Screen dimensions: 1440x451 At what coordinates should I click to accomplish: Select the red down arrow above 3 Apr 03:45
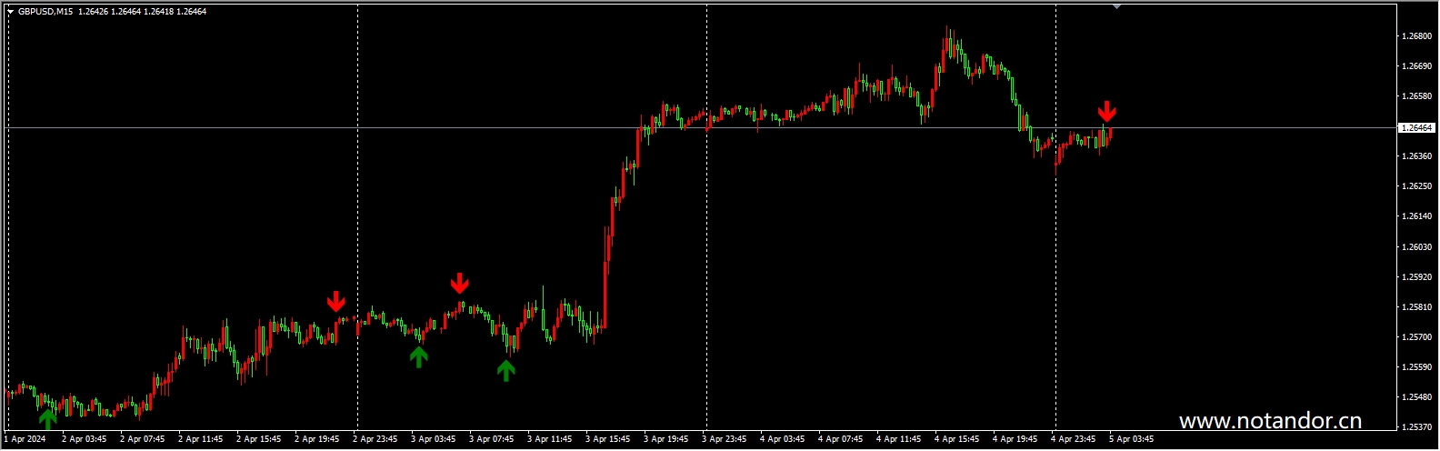coord(460,283)
